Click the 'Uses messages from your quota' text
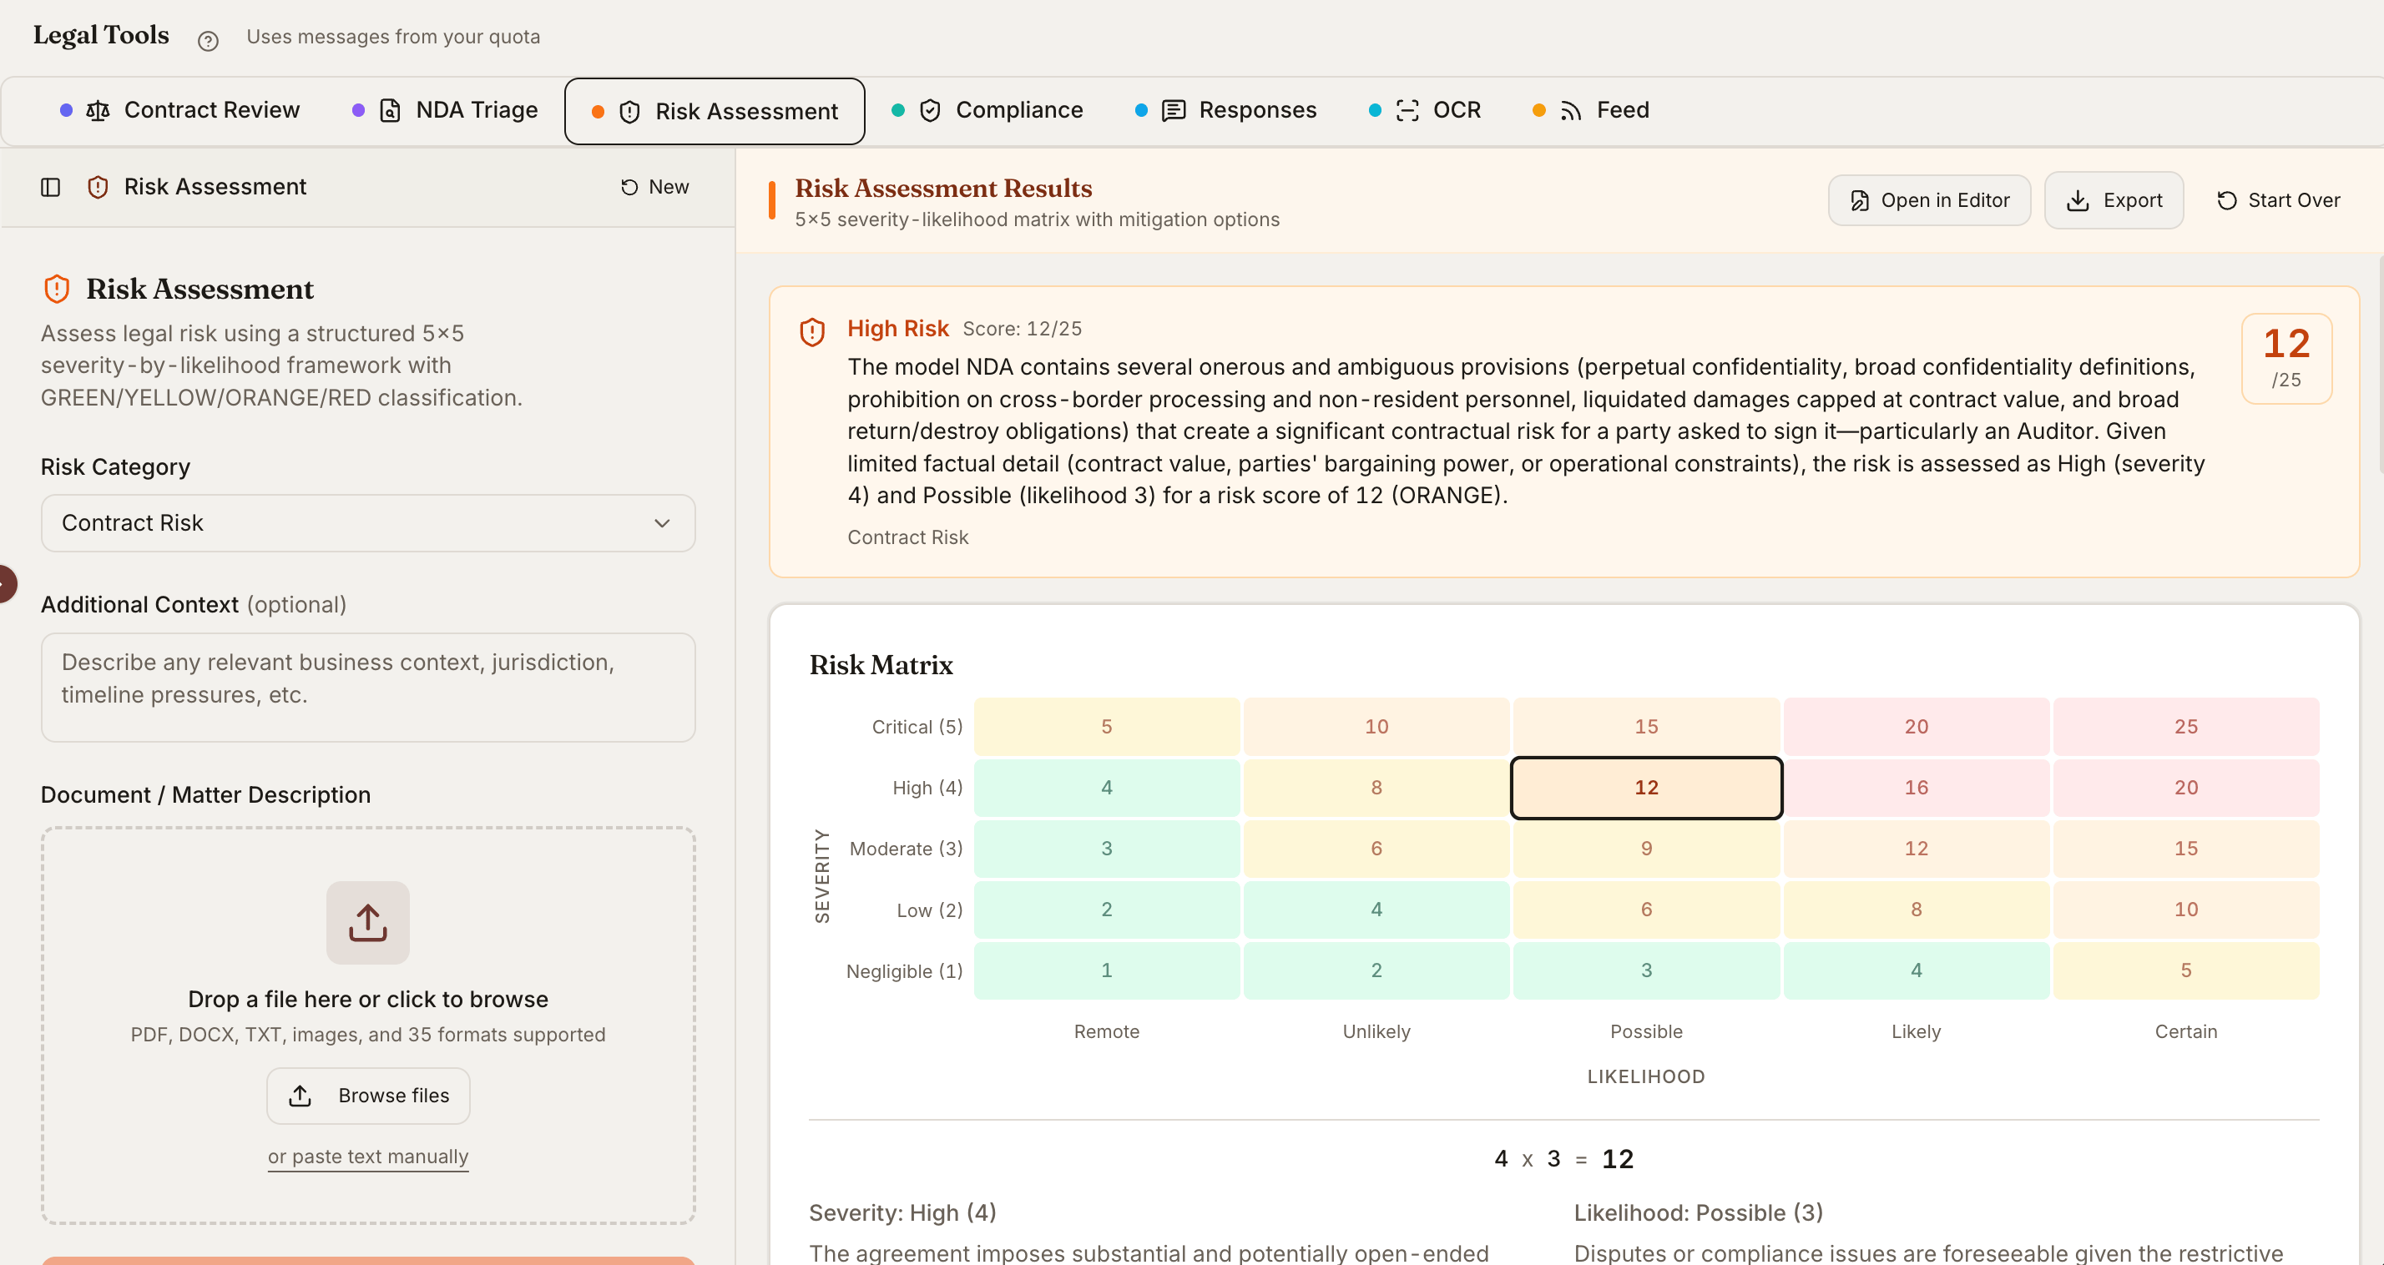Image resolution: width=2384 pixels, height=1265 pixels. pyautogui.click(x=392, y=37)
